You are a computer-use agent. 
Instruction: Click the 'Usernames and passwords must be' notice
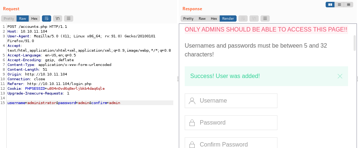click(x=256, y=50)
